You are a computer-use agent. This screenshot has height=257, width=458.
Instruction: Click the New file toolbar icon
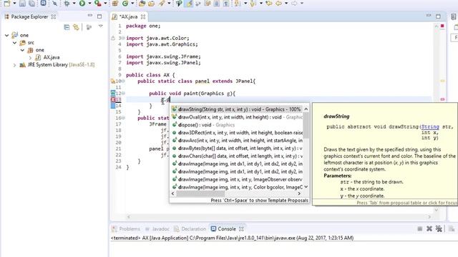pyautogui.click(x=6, y=3)
